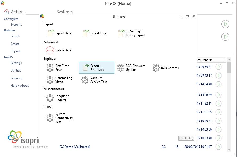Image resolution: width=237 pixels, height=157 pixels.
Task: Click the scroll down arrow of batch list
Action: pos(229,149)
